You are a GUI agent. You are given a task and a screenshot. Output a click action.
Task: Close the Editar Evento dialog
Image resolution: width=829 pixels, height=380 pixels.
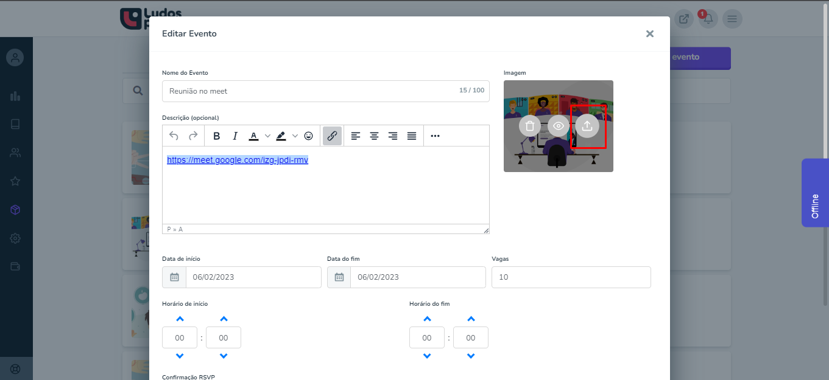[650, 34]
